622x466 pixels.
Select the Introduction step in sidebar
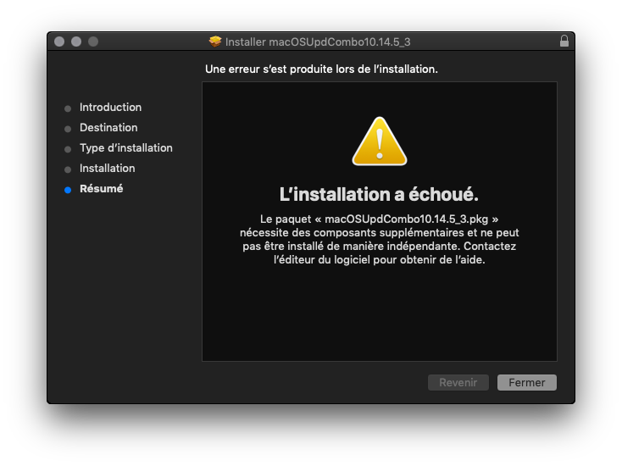[110, 107]
